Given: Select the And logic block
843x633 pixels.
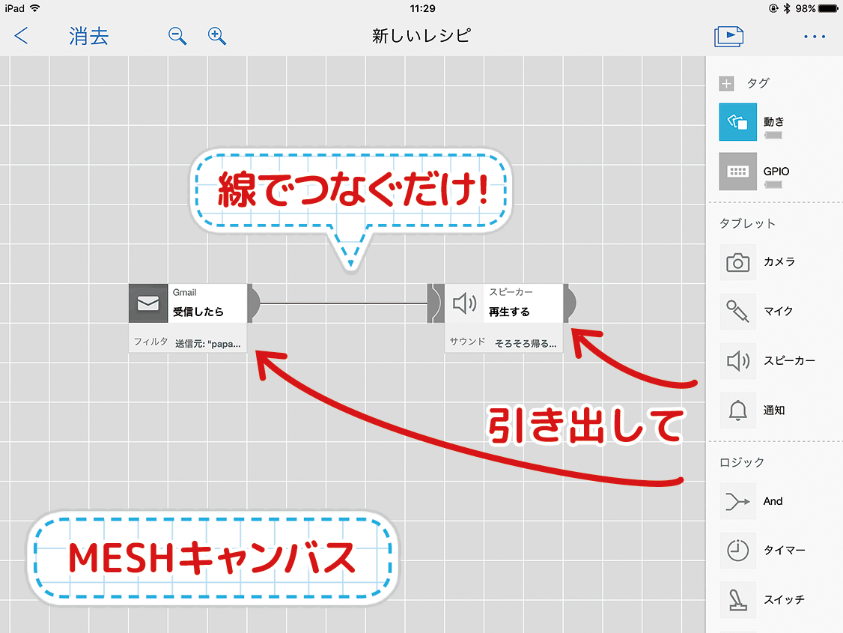Looking at the screenshot, I should point(738,501).
